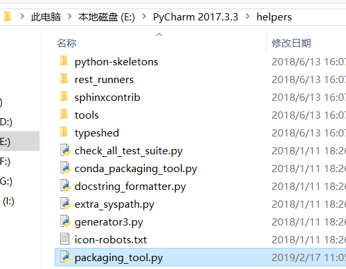Viewport: 346px width, 269px height.
Task: Sort files by 名称 column header
Action: (x=67, y=44)
